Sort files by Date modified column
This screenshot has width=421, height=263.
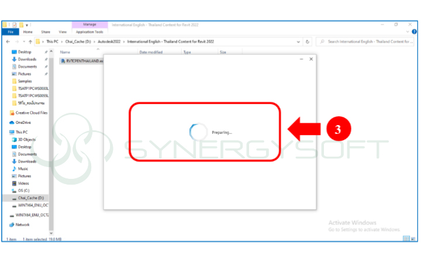click(x=151, y=52)
